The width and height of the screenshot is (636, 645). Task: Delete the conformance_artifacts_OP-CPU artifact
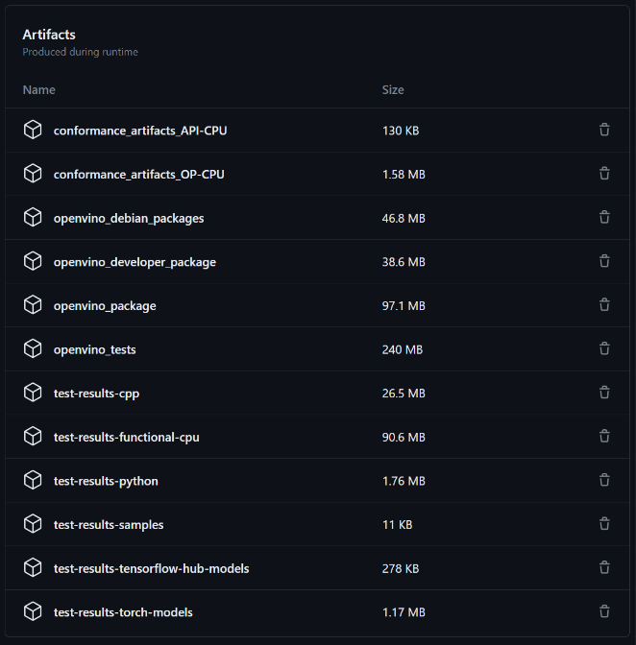pyautogui.click(x=604, y=174)
